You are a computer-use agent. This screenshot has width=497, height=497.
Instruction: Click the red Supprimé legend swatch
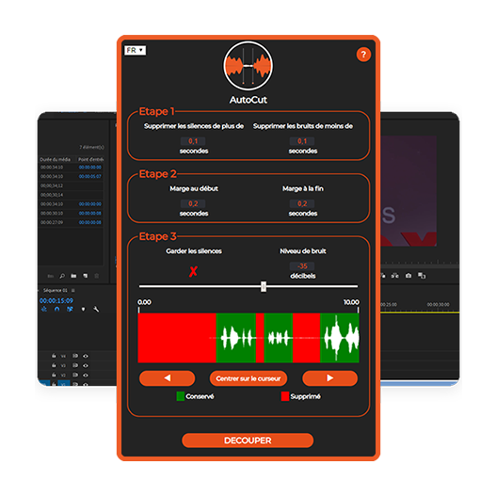[x=285, y=396]
